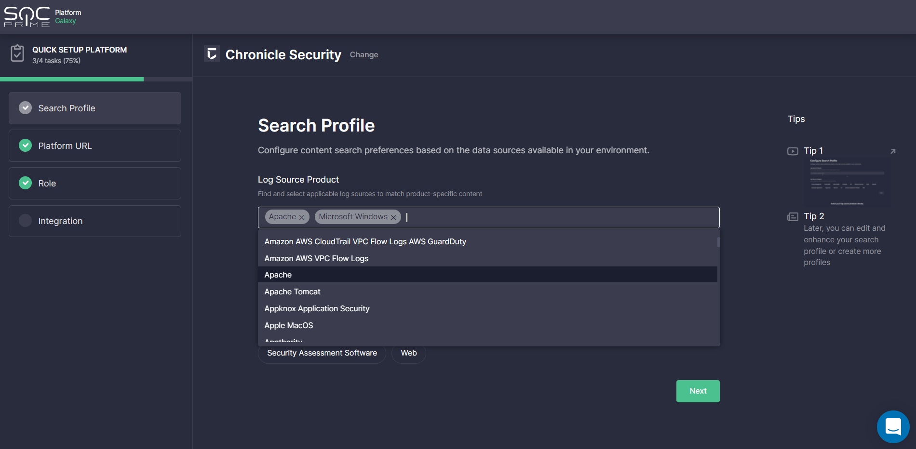The image size is (916, 449).
Task: Click the Chronicle Security platform icon
Action: [x=212, y=54]
